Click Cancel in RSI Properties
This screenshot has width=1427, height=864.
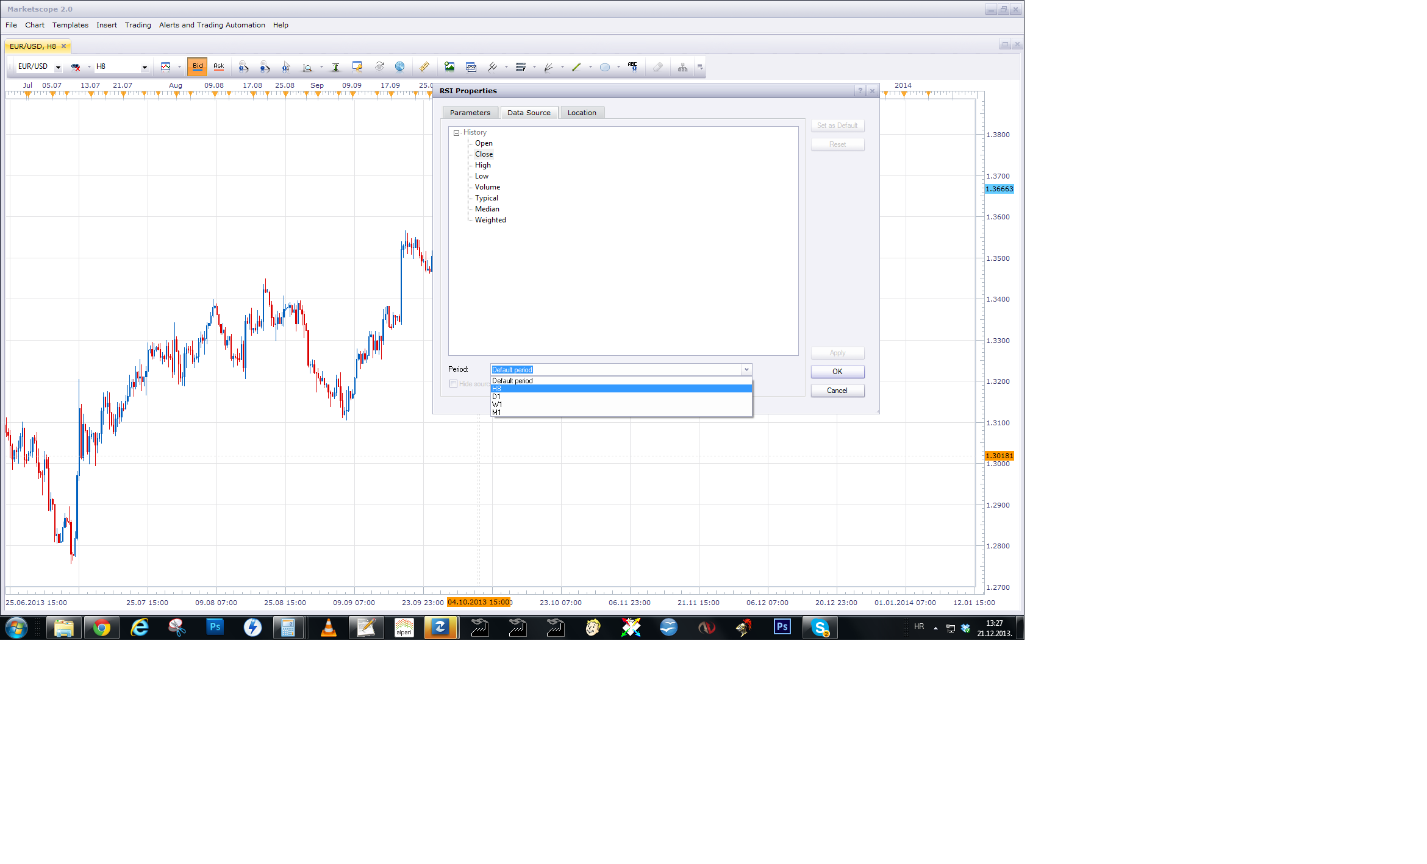pyautogui.click(x=837, y=391)
